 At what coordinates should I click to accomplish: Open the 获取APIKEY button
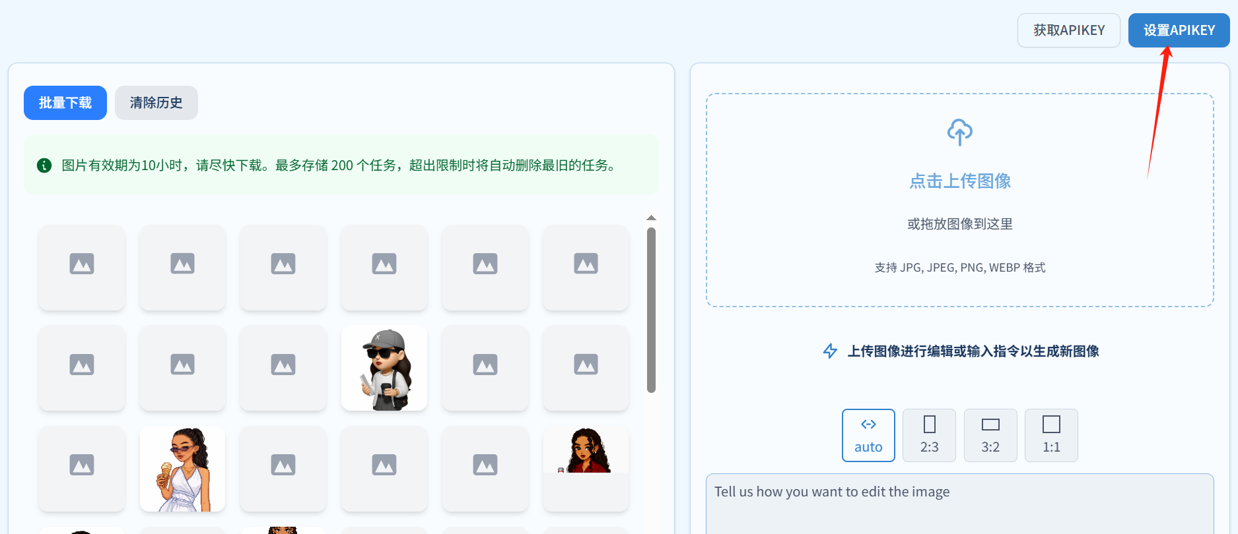[1068, 30]
